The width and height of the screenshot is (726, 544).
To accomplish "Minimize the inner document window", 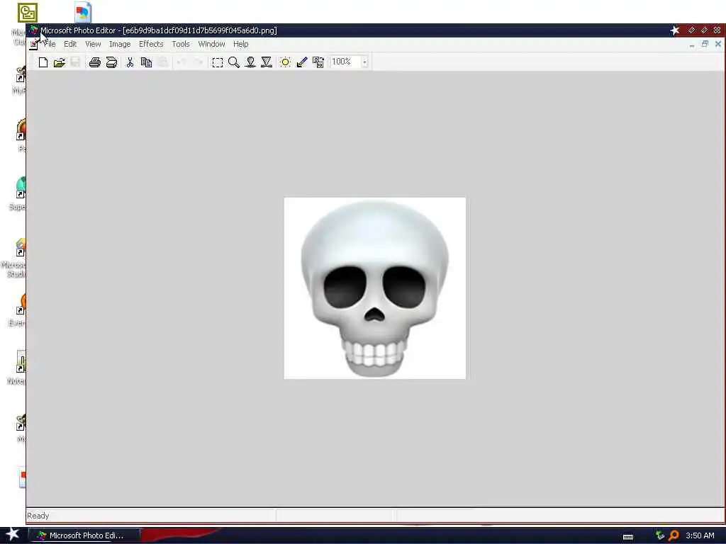I will point(692,45).
